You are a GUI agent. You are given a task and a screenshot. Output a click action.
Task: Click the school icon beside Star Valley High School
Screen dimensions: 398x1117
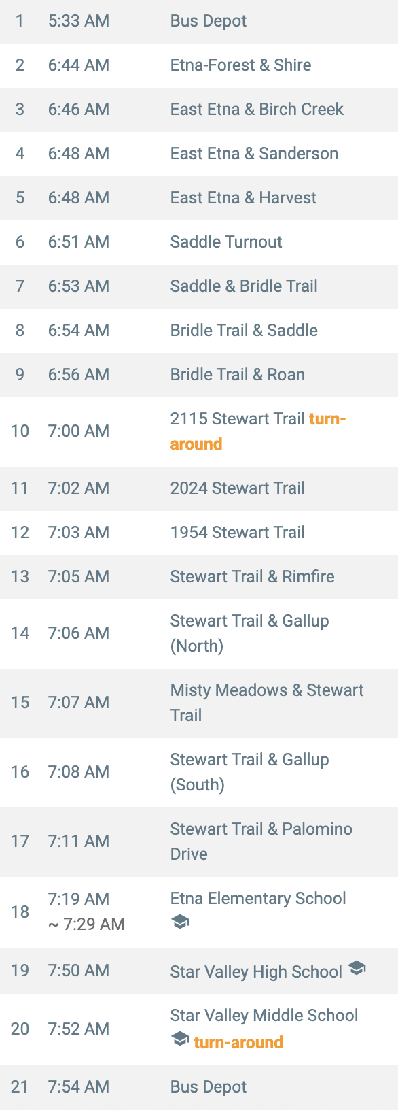pyautogui.click(x=357, y=967)
